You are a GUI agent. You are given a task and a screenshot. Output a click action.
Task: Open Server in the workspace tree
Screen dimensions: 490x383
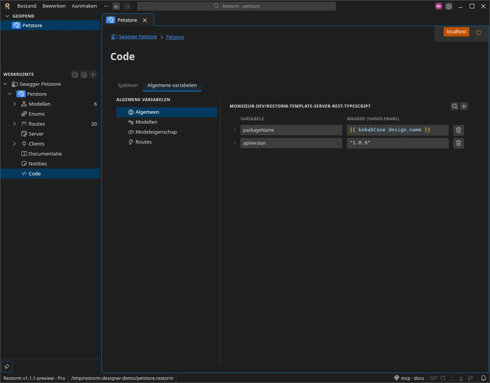(x=50, y=134)
